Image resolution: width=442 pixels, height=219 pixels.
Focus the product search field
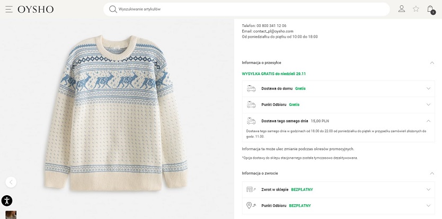point(249,9)
